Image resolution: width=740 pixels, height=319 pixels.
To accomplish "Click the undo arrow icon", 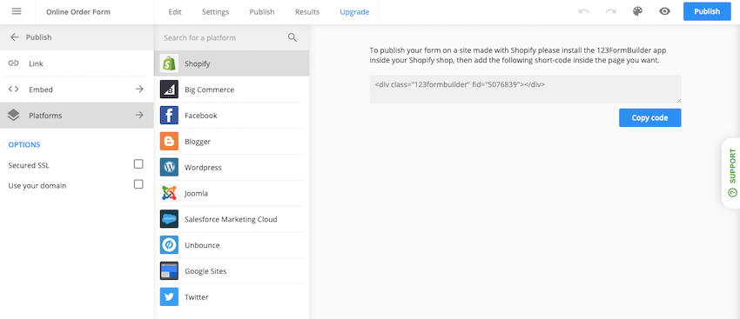I will [x=584, y=12].
